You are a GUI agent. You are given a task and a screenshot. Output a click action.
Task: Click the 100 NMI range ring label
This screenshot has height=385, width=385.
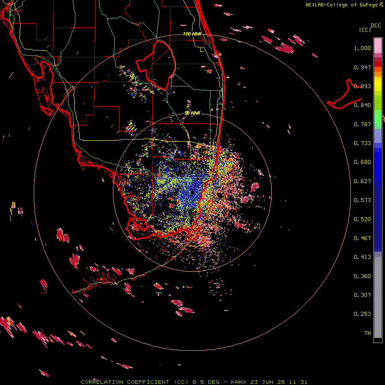pyautogui.click(x=192, y=34)
